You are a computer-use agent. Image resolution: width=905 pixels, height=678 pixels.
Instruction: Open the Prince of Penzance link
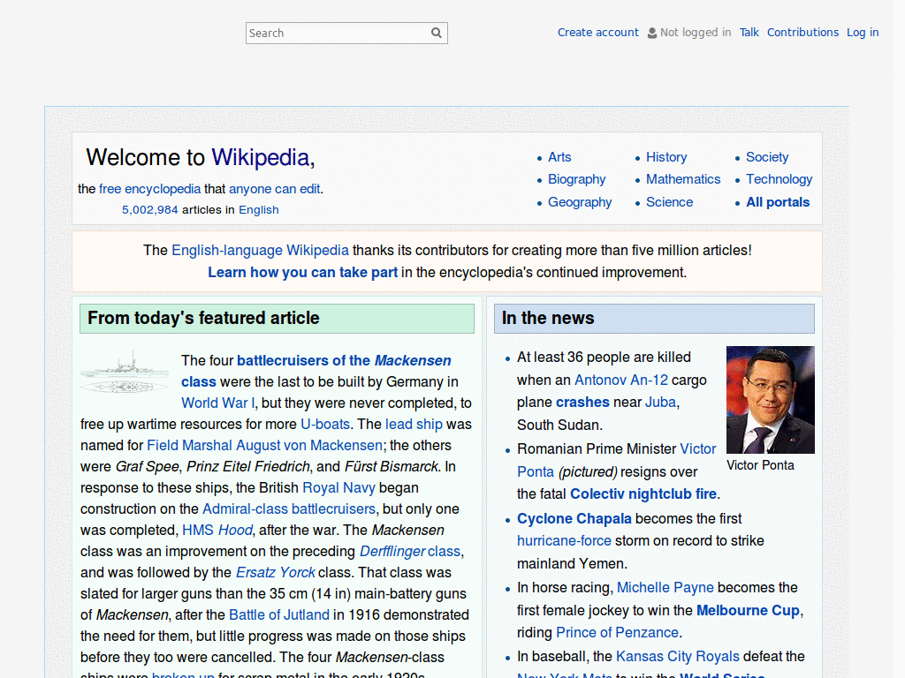(617, 632)
